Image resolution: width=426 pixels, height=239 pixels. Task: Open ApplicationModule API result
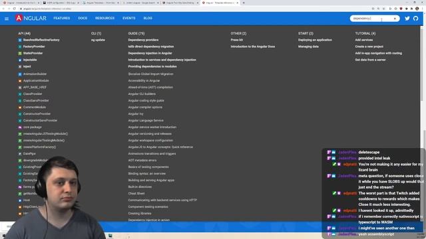(36, 81)
